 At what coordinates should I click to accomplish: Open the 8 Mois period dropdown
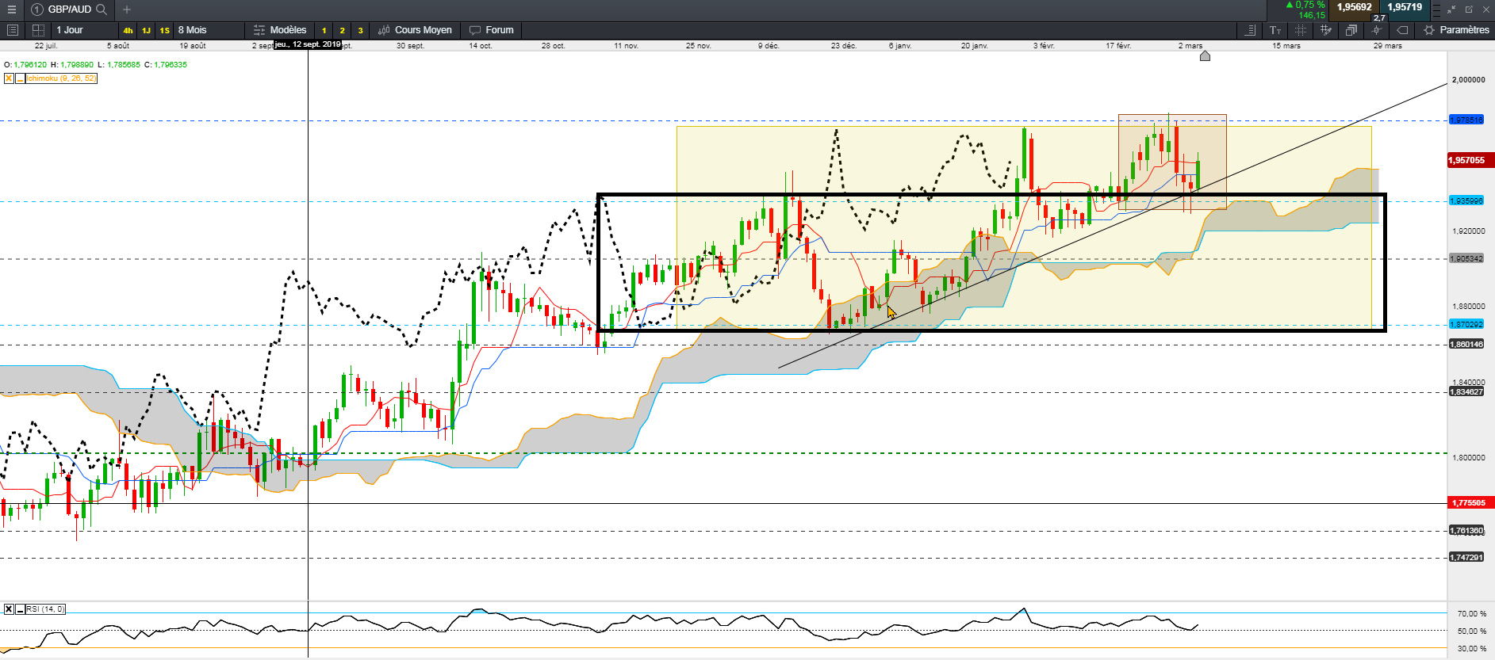(209, 30)
